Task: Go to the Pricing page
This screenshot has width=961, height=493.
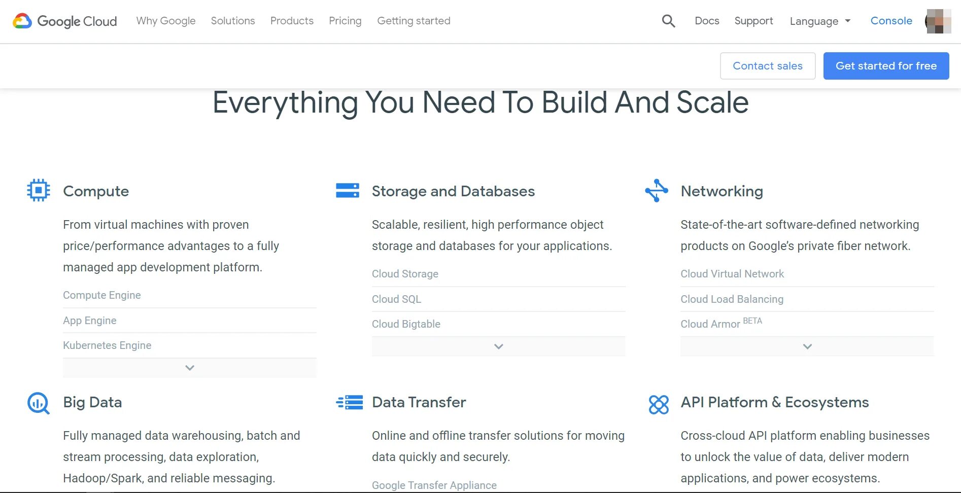Action: pos(345,21)
